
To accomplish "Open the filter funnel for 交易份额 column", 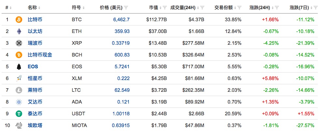I will 239,8.
